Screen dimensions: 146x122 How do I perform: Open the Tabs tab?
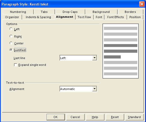(x=44, y=12)
